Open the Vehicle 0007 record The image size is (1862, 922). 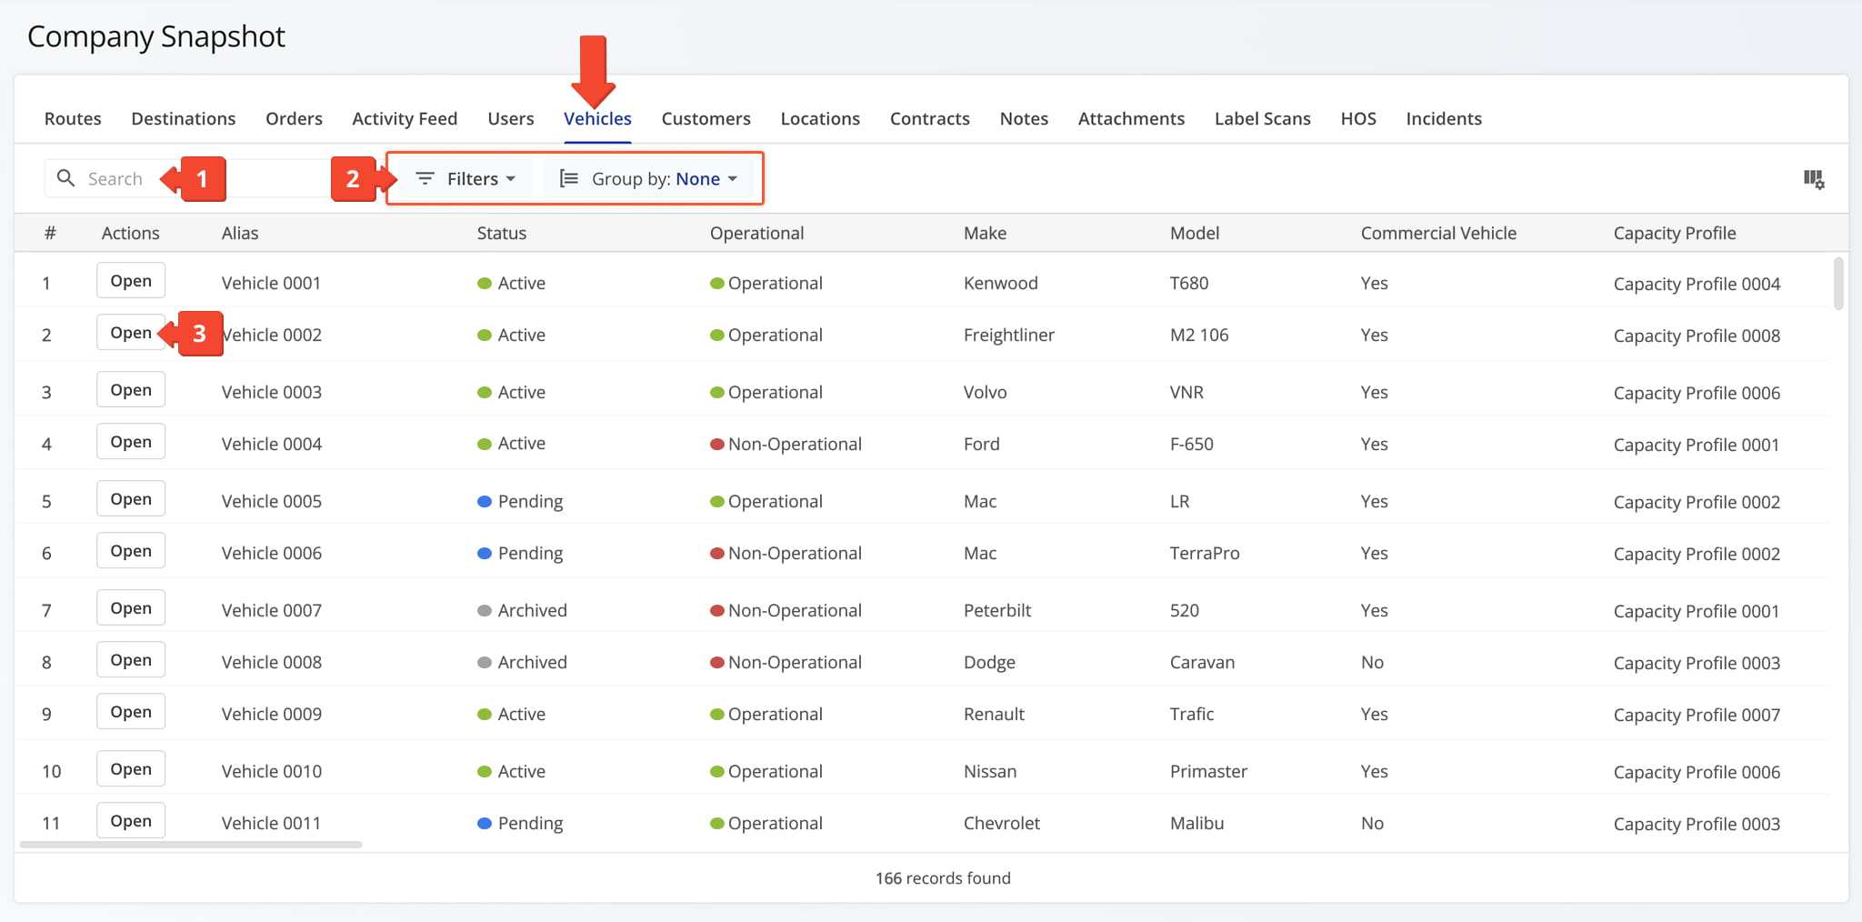131,608
